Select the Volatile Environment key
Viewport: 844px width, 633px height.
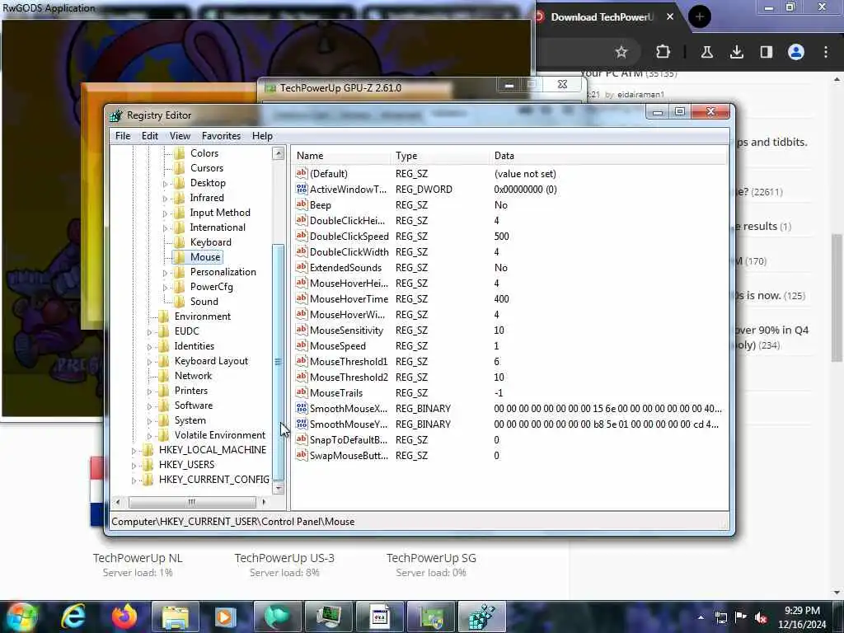219,435
